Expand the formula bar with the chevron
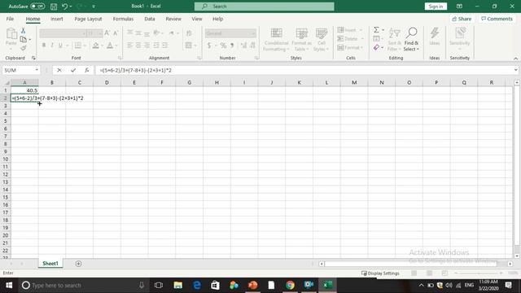Screen dimensions: 521x293 pos(515,70)
